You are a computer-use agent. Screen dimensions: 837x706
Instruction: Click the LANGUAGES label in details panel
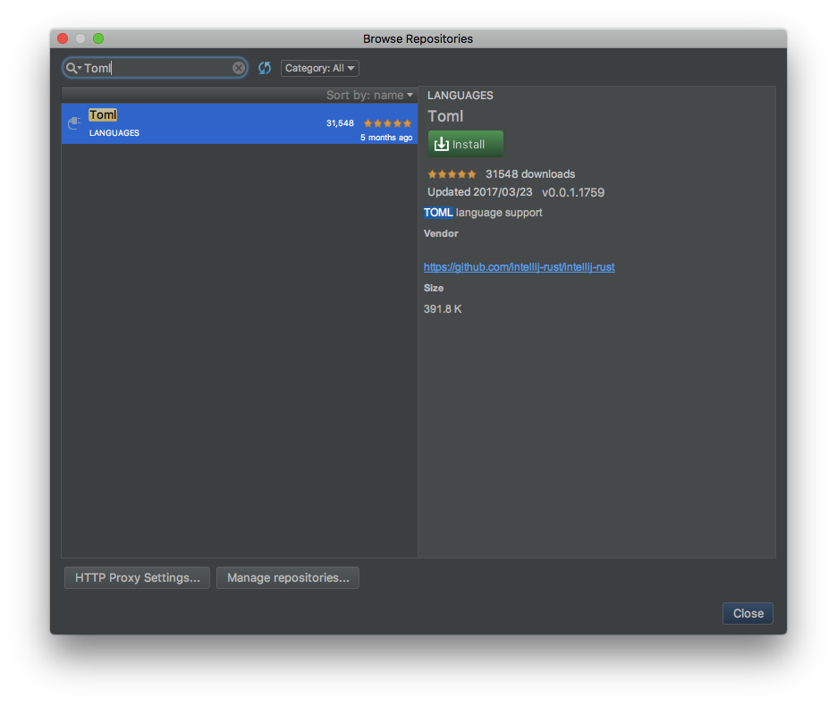click(x=461, y=96)
